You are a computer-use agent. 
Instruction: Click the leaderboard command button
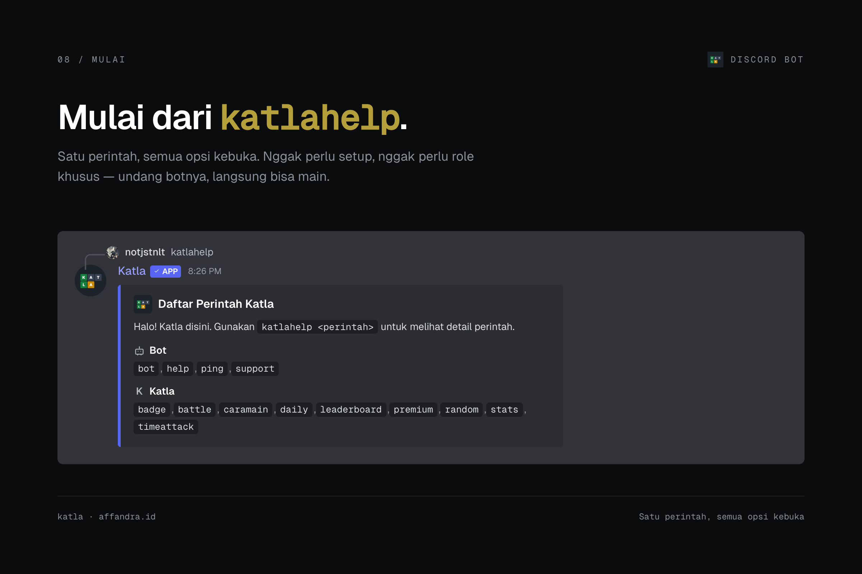[351, 409]
